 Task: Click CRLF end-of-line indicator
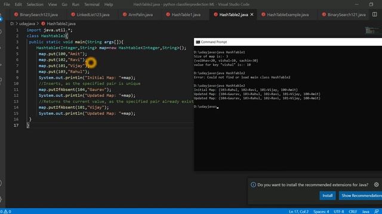pyautogui.click(x=353, y=212)
